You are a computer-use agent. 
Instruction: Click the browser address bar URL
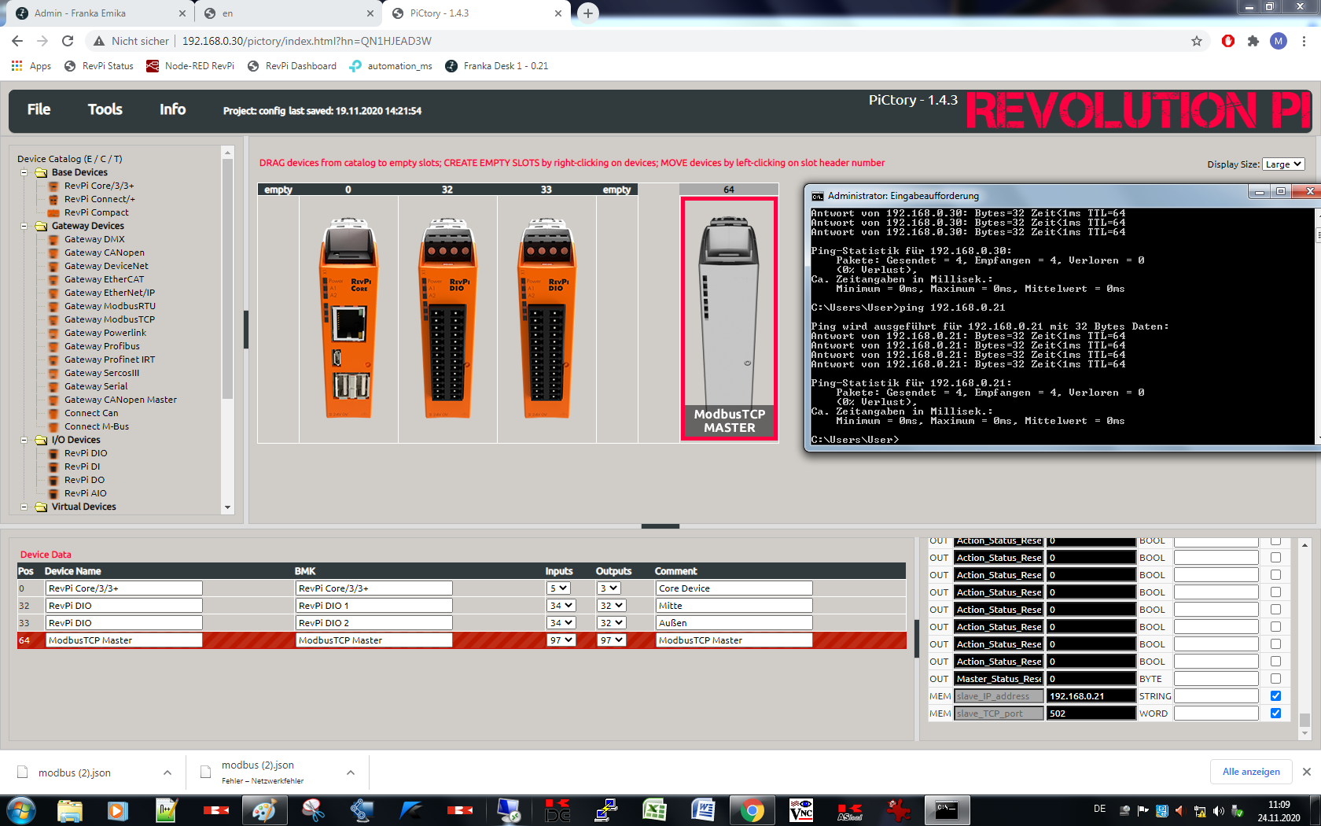tap(307, 41)
